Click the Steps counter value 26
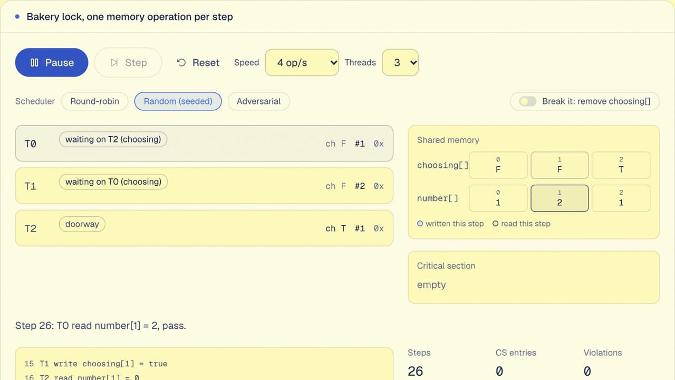The width and height of the screenshot is (675, 380). click(416, 372)
